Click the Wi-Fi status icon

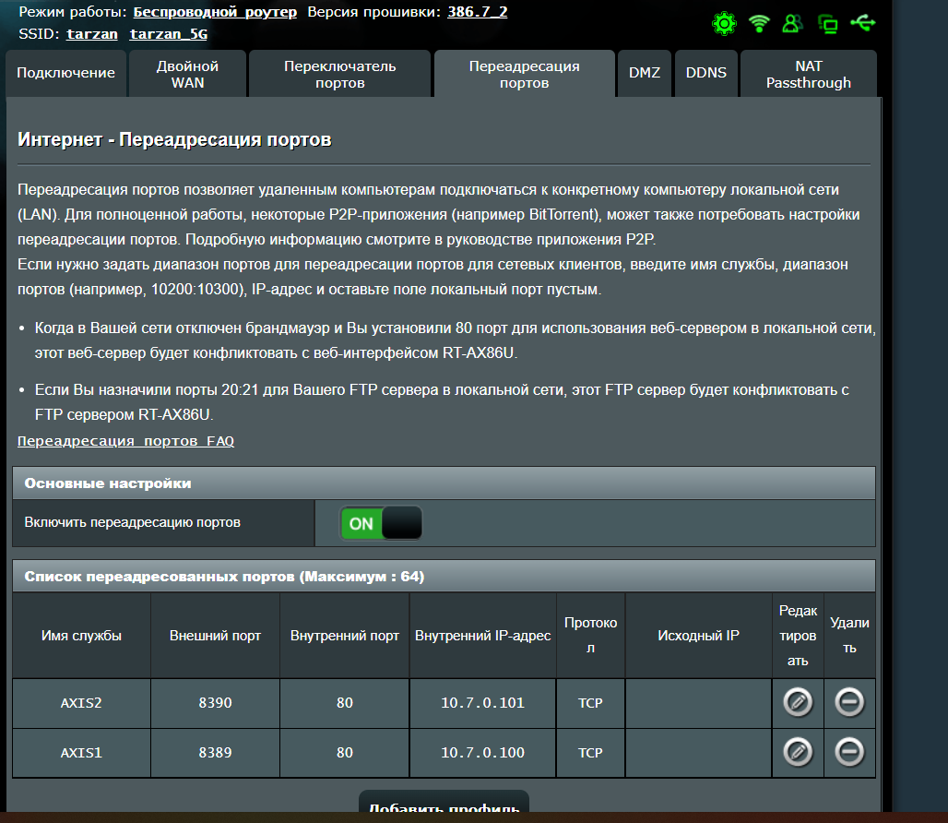coord(759,23)
